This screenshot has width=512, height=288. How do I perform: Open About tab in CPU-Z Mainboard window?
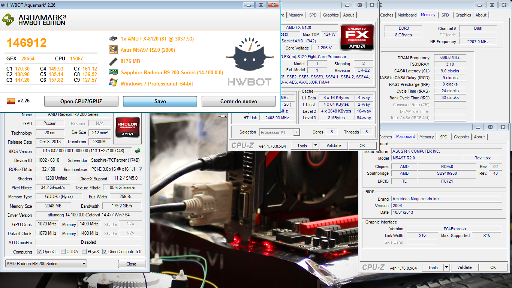[479, 137]
